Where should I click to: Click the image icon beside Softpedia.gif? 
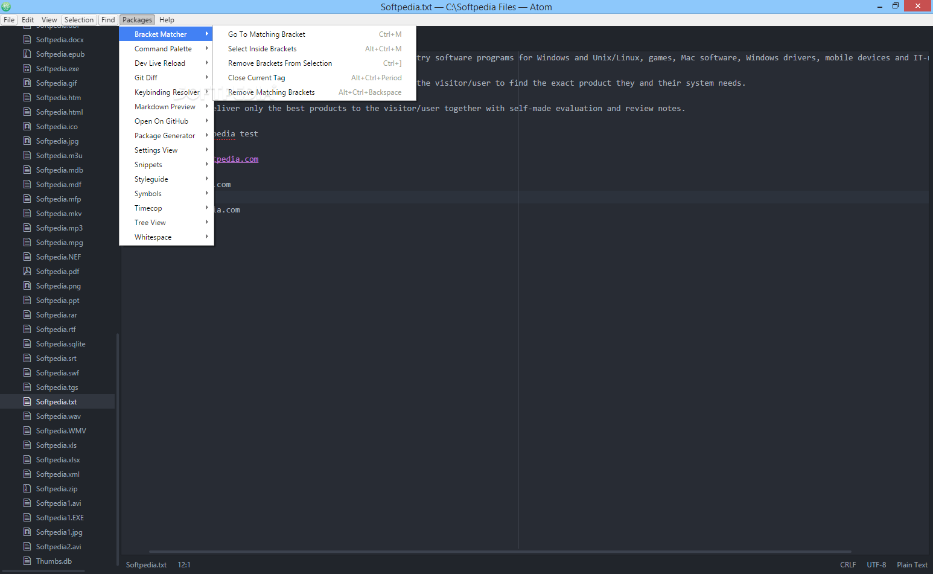(27, 83)
